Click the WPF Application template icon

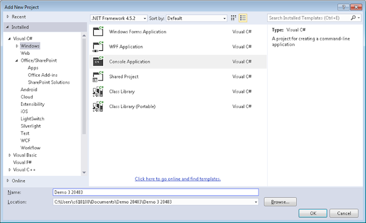click(98, 46)
